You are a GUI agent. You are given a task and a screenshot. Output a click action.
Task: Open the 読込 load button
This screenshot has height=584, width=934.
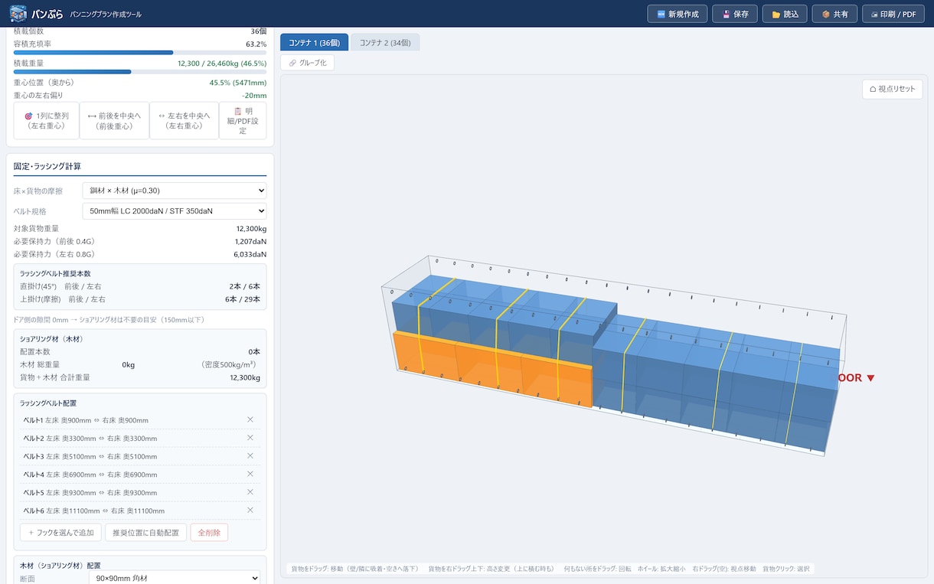785,14
